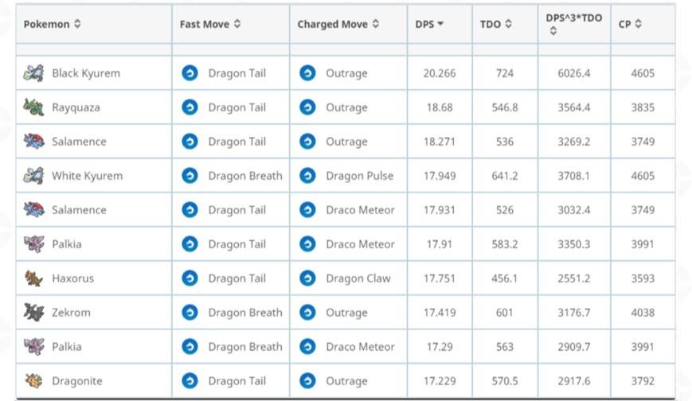Toggle DPS column sort order

tap(430, 25)
